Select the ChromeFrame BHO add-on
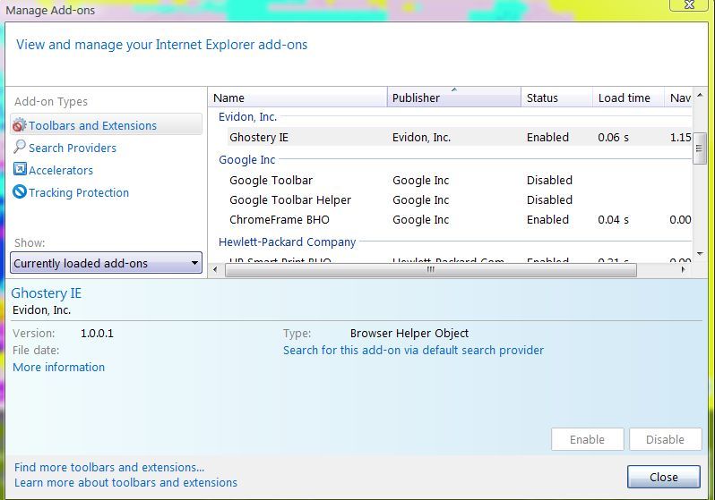This screenshot has width=715, height=500. pyautogui.click(x=279, y=219)
